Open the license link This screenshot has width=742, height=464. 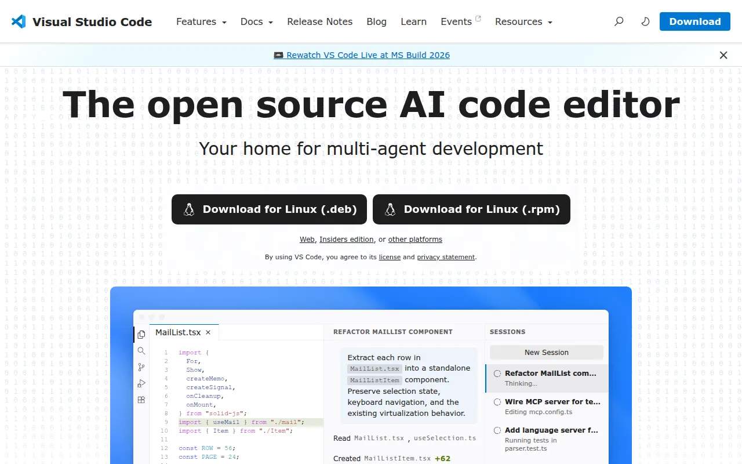tap(390, 257)
